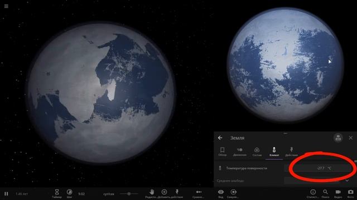Click the 9.02 time step value

click(x=81, y=194)
